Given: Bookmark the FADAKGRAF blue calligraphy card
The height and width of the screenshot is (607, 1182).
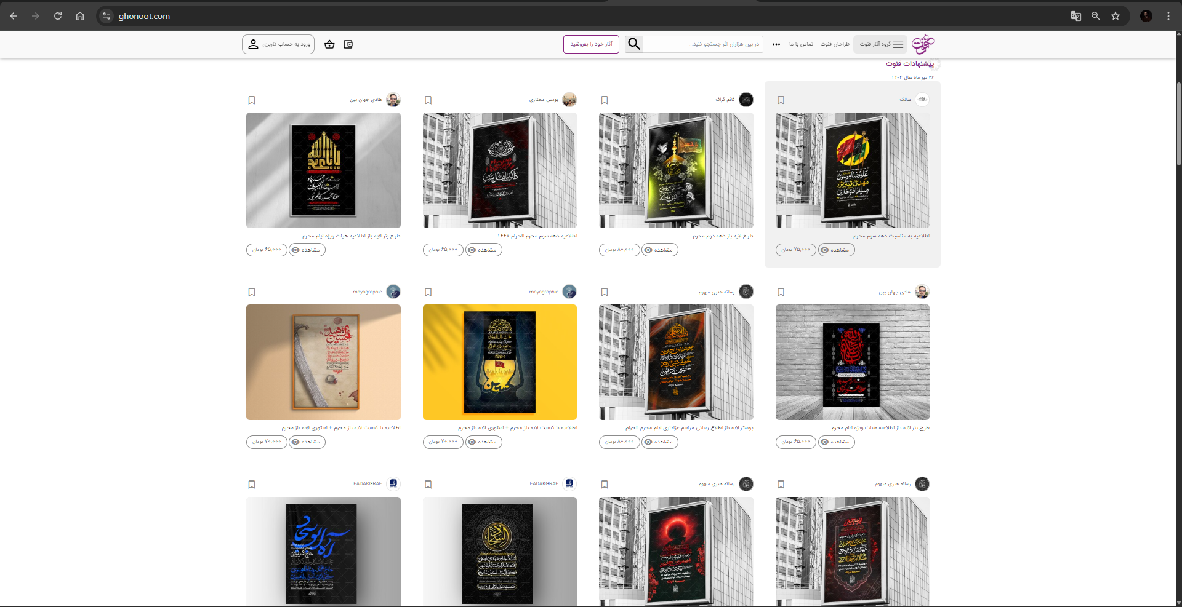Looking at the screenshot, I should tap(252, 485).
